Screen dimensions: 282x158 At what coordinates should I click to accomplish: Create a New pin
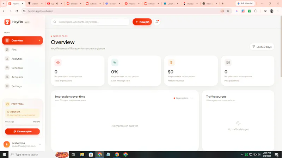point(142,22)
